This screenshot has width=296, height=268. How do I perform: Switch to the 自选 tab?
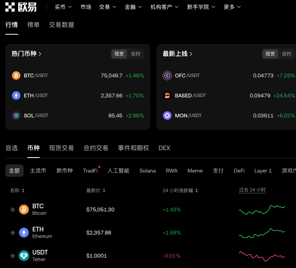pyautogui.click(x=12, y=148)
